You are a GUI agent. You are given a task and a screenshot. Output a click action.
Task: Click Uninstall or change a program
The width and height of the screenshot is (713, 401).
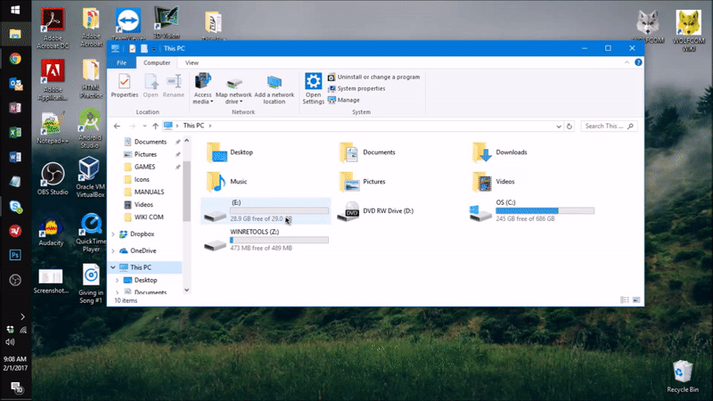pyautogui.click(x=378, y=78)
